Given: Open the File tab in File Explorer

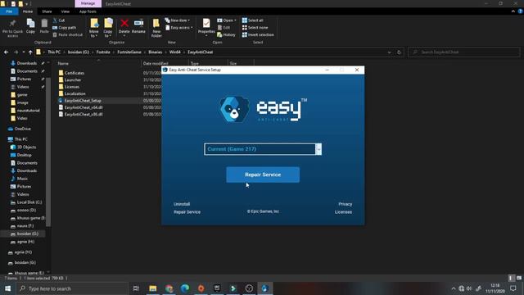Looking at the screenshot, I should (x=9, y=11).
